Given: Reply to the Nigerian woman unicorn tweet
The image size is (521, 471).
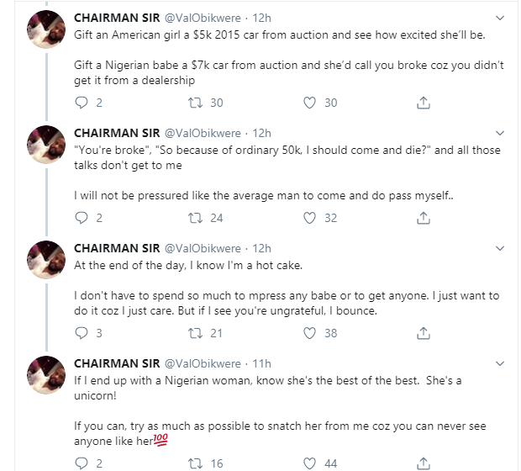Looking at the screenshot, I should 82,463.
